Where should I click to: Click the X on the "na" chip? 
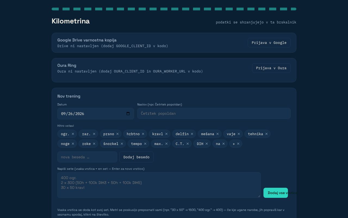[x=223, y=144]
